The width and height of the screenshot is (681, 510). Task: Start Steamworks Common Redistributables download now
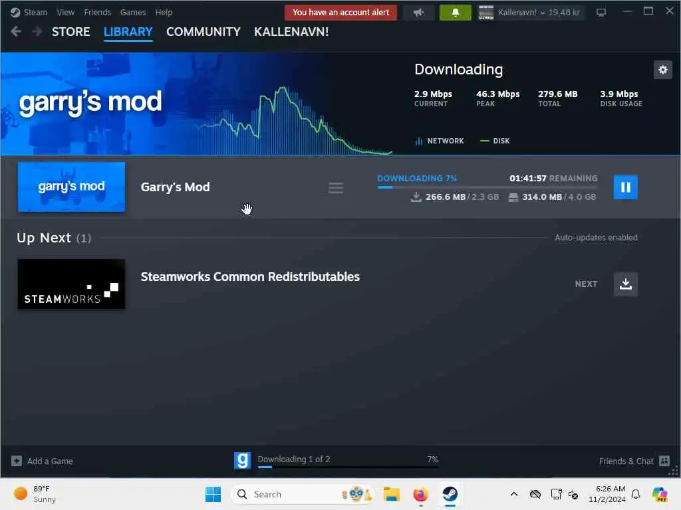(625, 284)
